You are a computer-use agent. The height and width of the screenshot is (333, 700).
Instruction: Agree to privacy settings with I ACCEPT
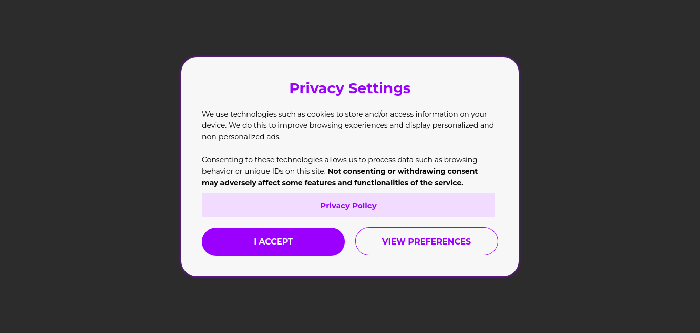(x=273, y=241)
